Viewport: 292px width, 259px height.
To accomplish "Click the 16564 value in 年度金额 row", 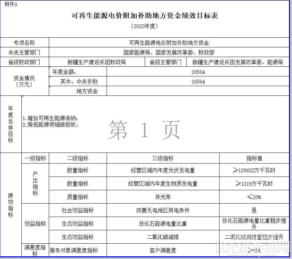I will [x=198, y=72].
